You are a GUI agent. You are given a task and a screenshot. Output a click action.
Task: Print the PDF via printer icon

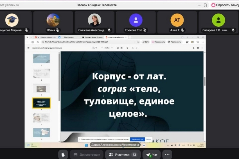198,48
